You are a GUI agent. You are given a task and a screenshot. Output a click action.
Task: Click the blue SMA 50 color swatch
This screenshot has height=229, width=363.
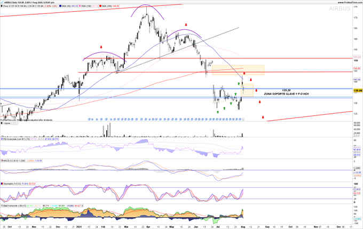coord(60,6)
